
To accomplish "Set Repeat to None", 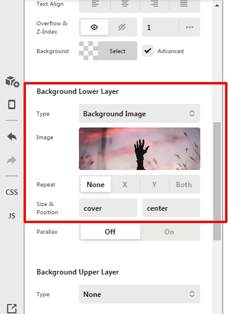I will point(95,184).
